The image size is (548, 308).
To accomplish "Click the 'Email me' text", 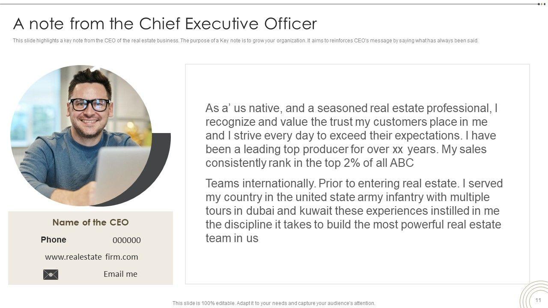I will 120,274.
